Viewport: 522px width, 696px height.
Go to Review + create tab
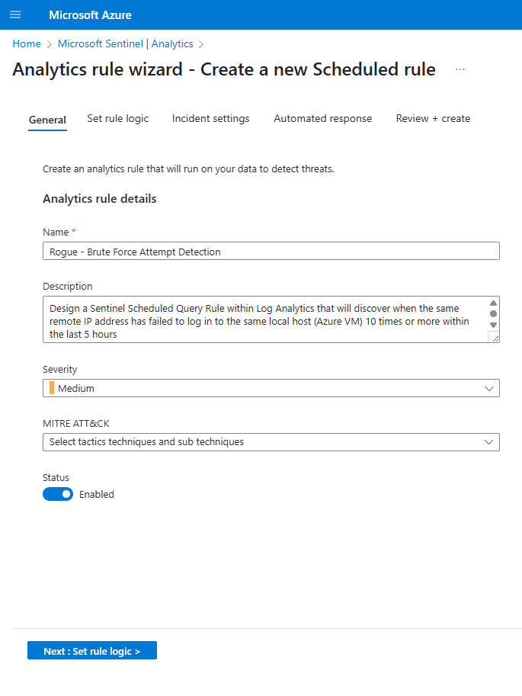tap(434, 118)
